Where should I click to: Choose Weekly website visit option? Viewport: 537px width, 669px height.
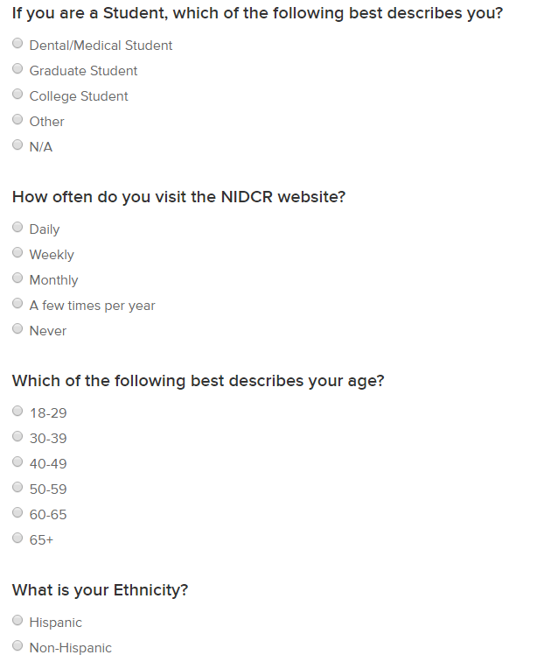coord(17,253)
